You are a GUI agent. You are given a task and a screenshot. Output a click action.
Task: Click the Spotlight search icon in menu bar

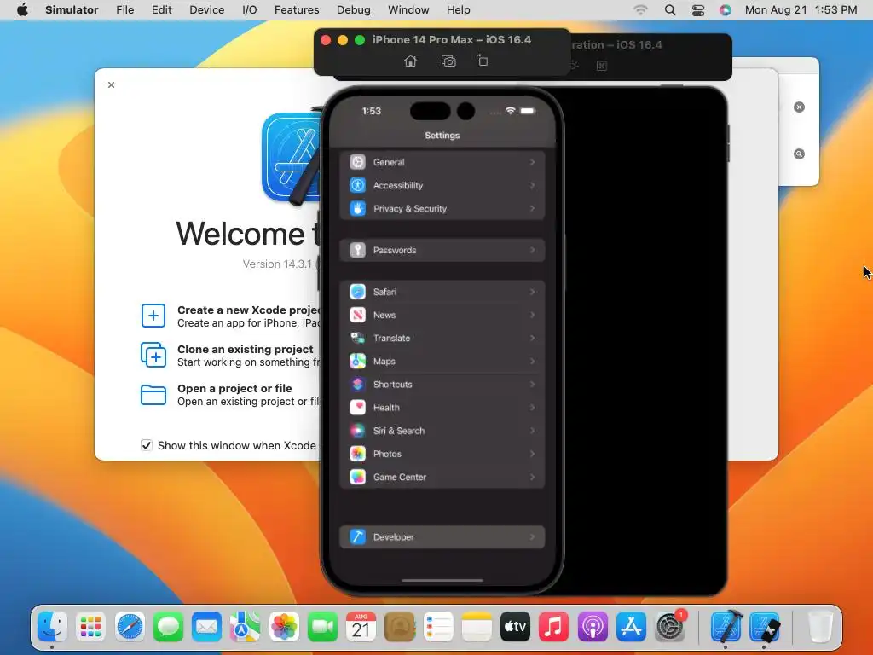tap(670, 10)
